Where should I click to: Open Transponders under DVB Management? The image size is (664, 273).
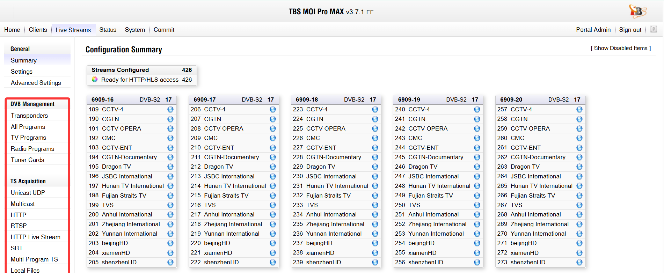pos(29,116)
